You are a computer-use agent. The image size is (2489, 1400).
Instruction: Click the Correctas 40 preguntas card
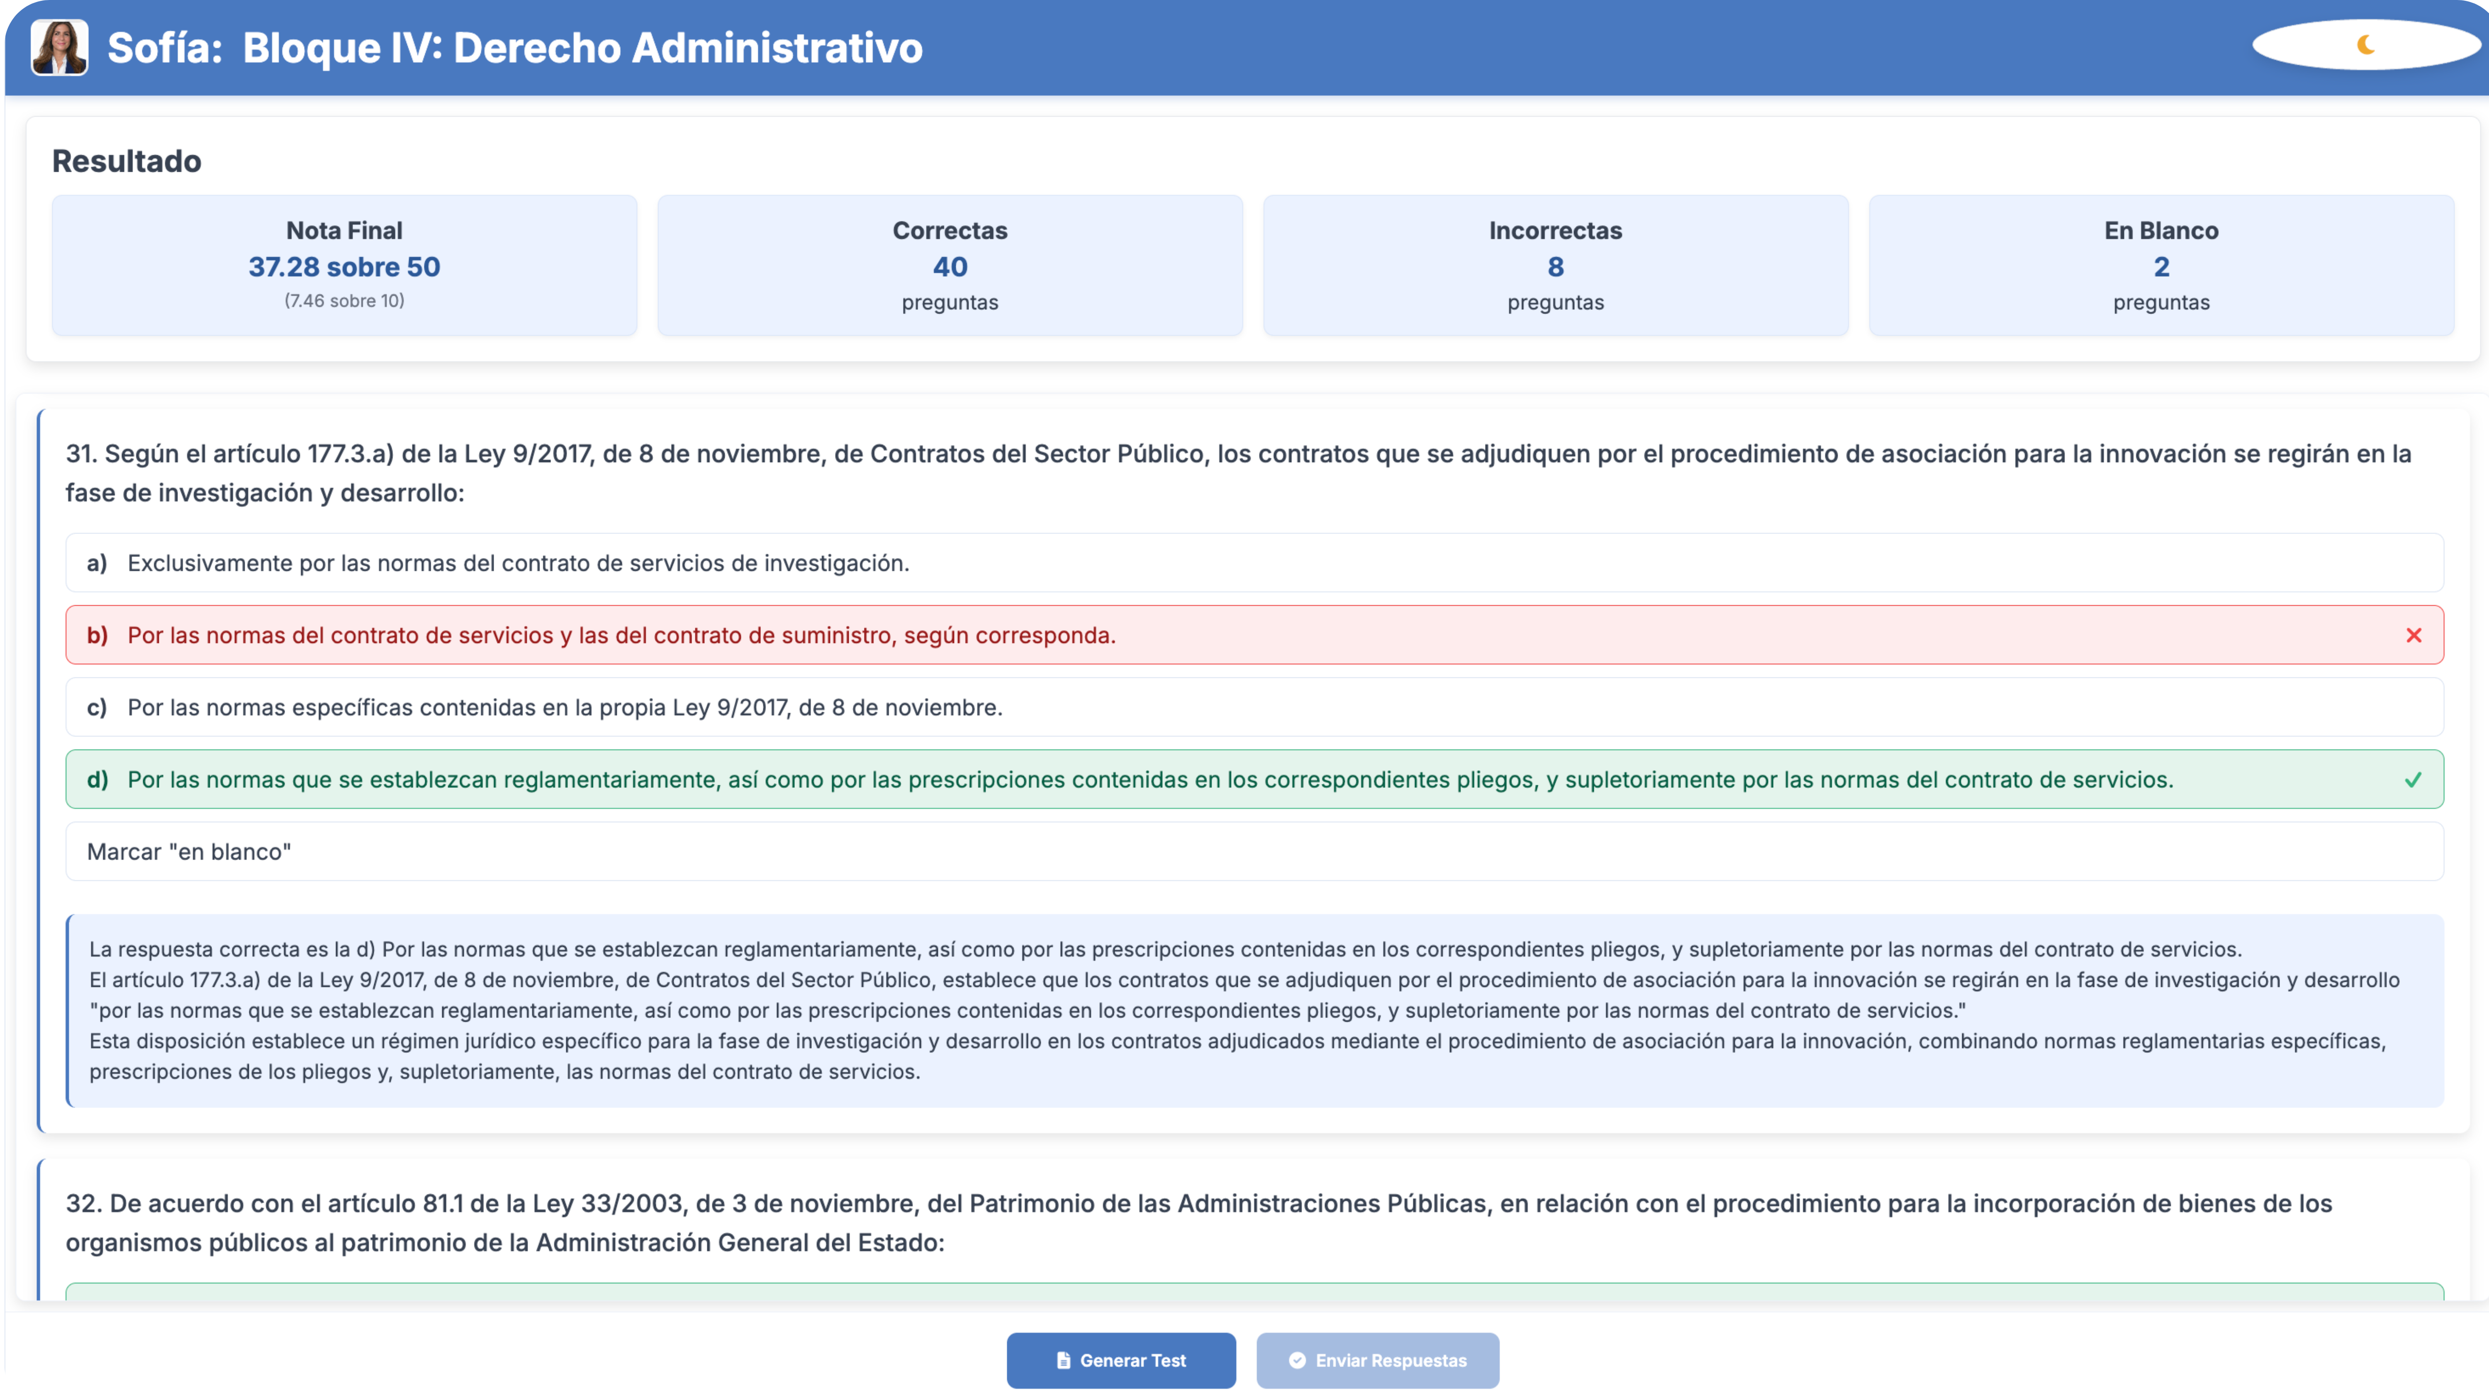tap(950, 266)
